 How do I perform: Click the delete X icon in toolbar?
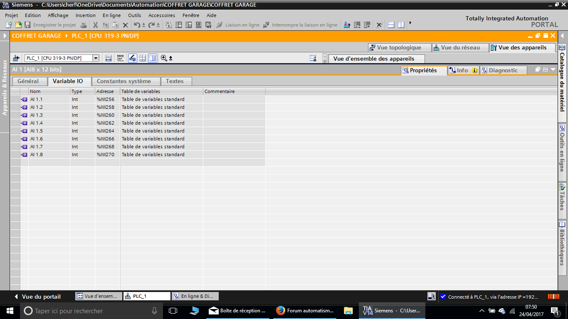tap(125, 25)
